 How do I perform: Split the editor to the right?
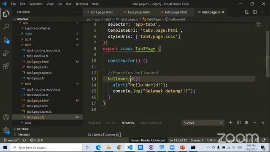(255, 12)
